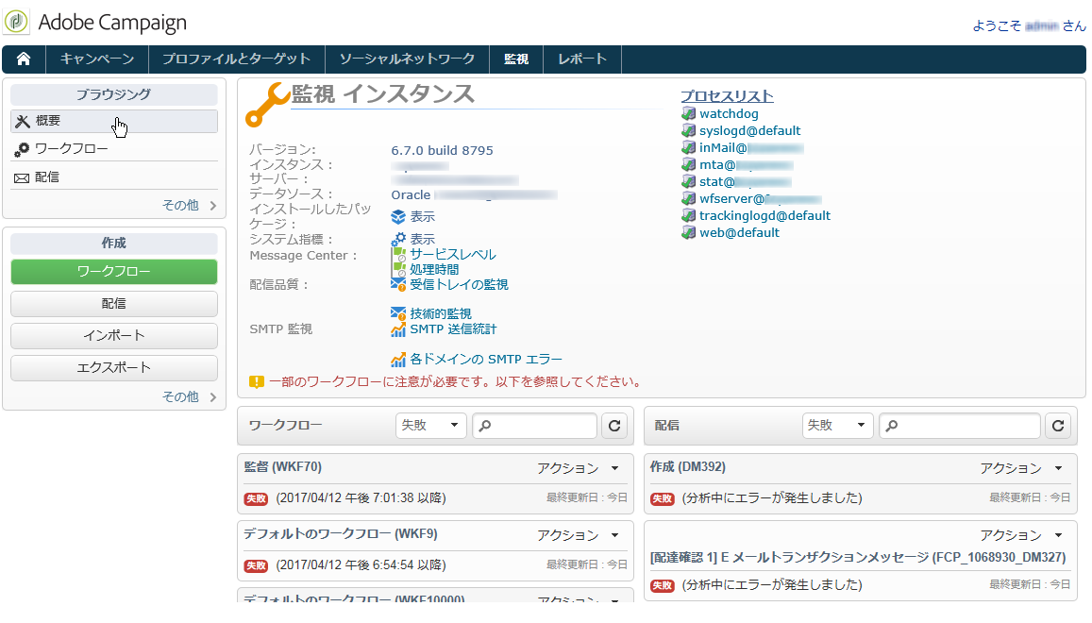Click the SMTP domain errors chart icon
This screenshot has height=623, width=1092.
(x=398, y=360)
